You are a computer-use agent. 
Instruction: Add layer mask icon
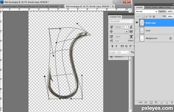tap(151, 102)
